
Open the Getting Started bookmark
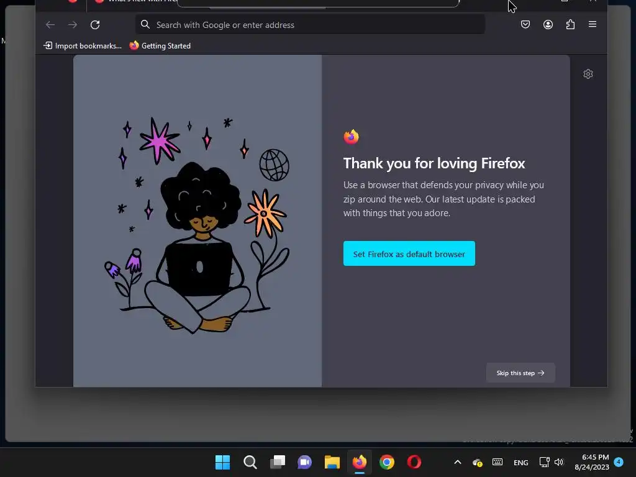(160, 46)
